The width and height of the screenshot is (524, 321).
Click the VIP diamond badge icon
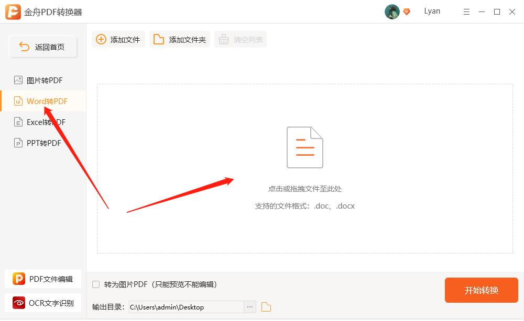(407, 12)
